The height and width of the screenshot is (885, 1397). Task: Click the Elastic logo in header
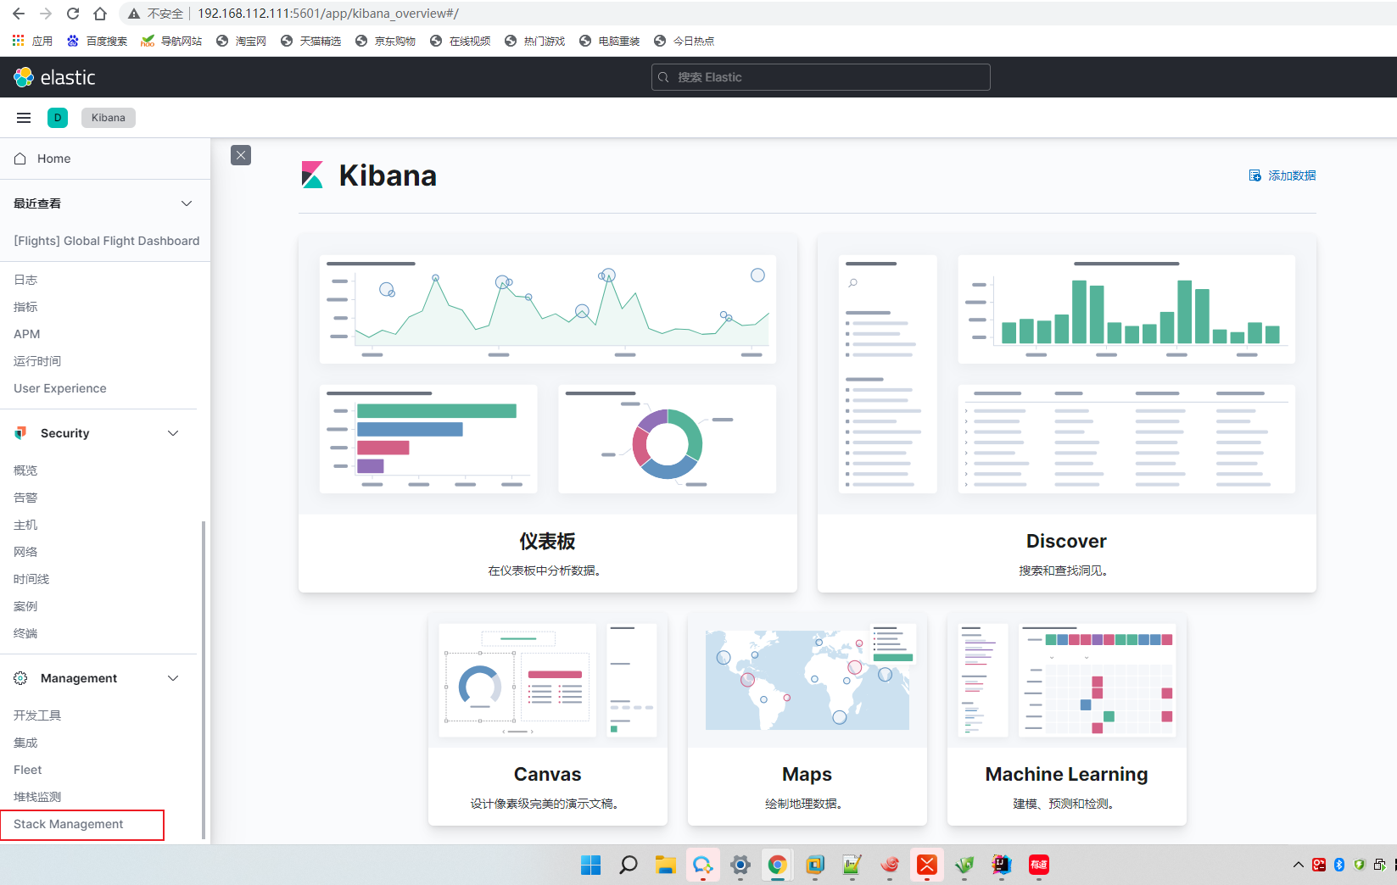tap(54, 77)
